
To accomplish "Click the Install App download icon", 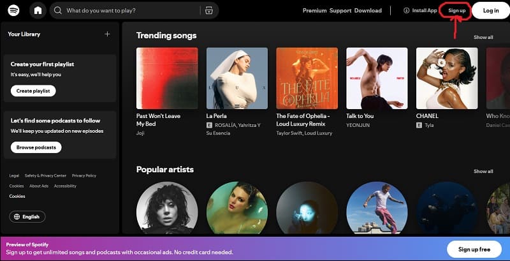I will 407,11.
